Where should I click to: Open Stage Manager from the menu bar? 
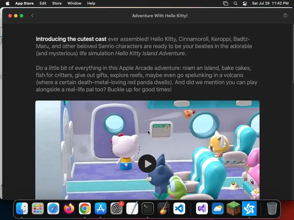pyautogui.click(x=225, y=3)
